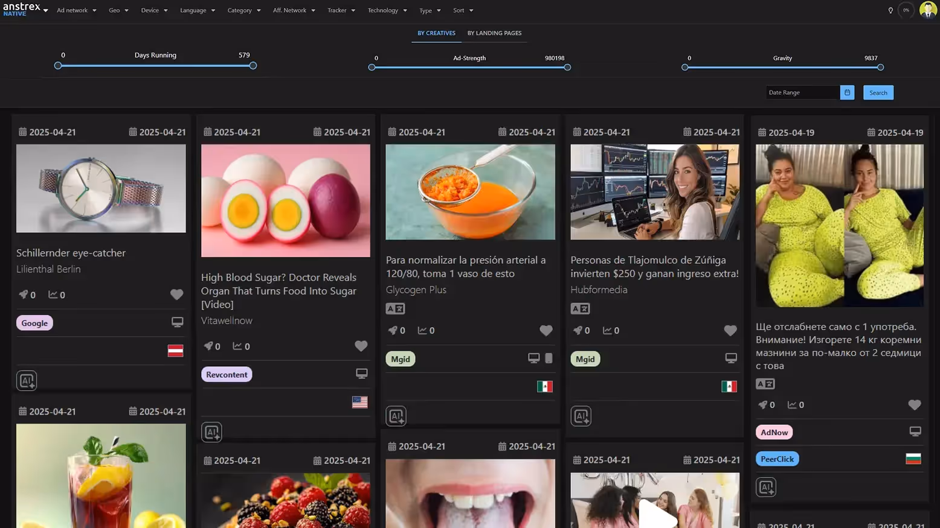Click desktop device icon on Revcontent ad

point(361,374)
